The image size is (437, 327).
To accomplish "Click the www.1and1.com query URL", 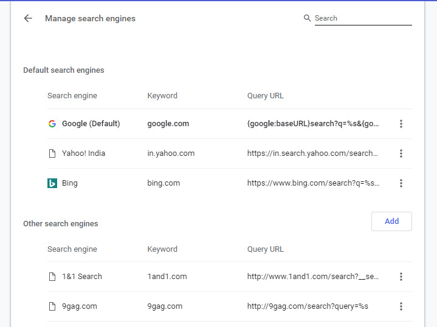I will click(313, 277).
